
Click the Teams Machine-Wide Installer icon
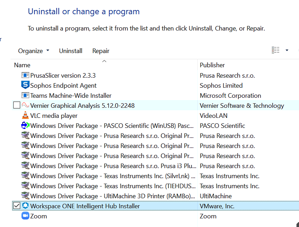(x=25, y=95)
